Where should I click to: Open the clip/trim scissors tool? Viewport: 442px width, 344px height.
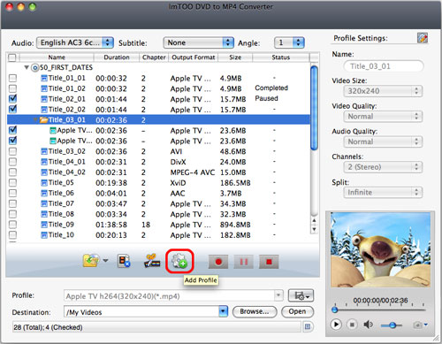(x=152, y=261)
